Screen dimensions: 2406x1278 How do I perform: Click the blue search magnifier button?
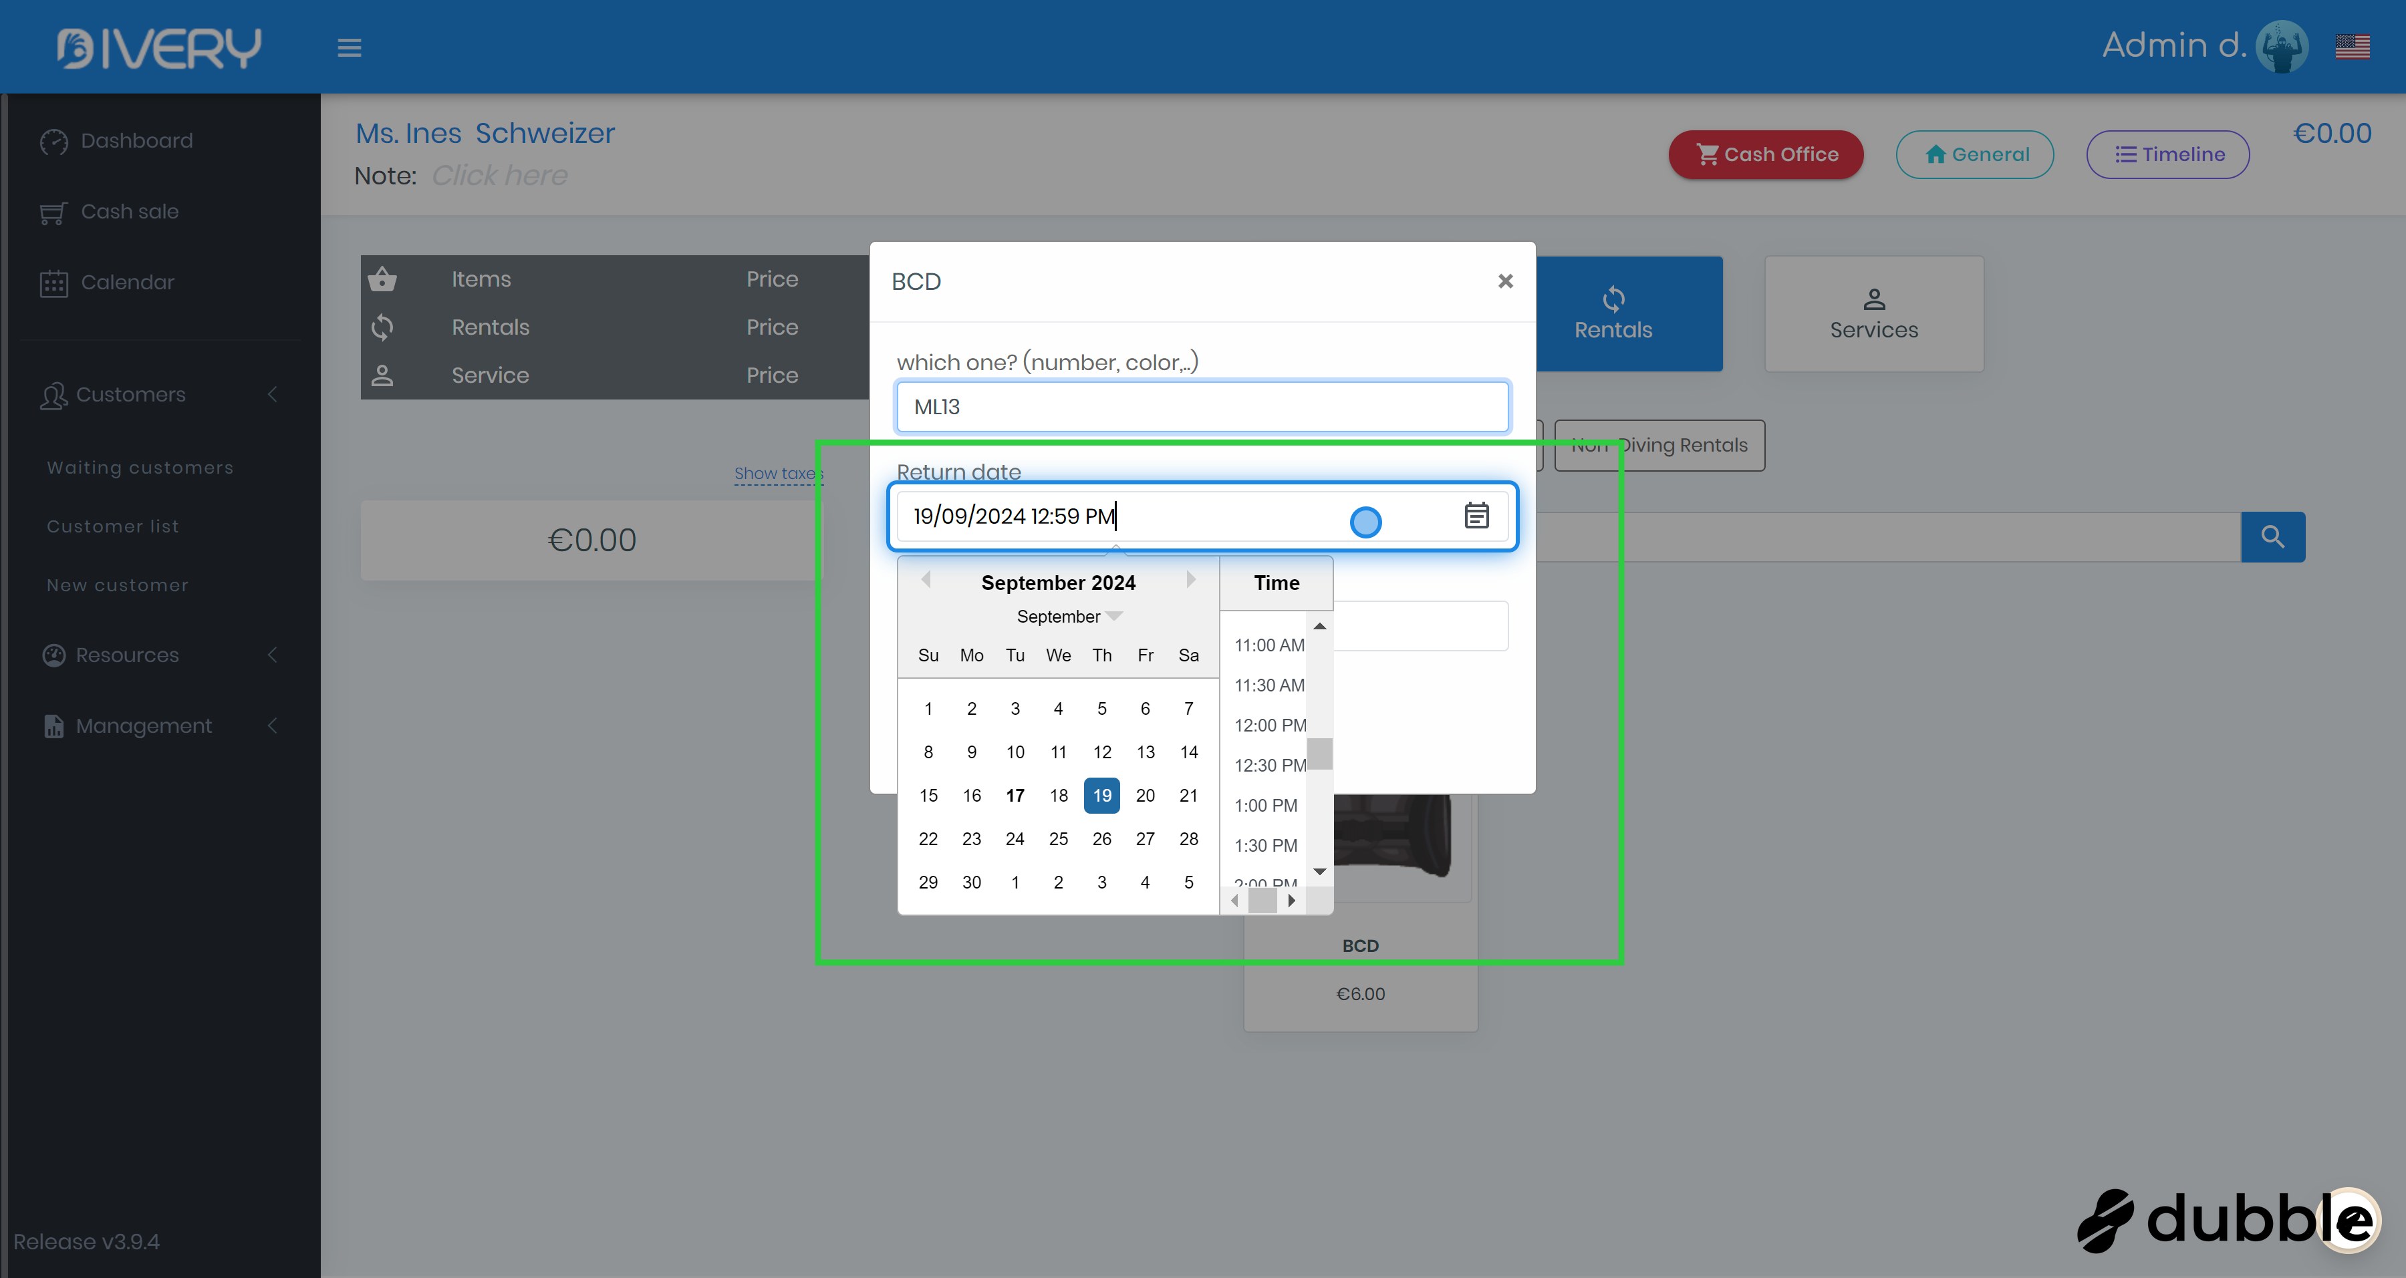coord(2272,536)
